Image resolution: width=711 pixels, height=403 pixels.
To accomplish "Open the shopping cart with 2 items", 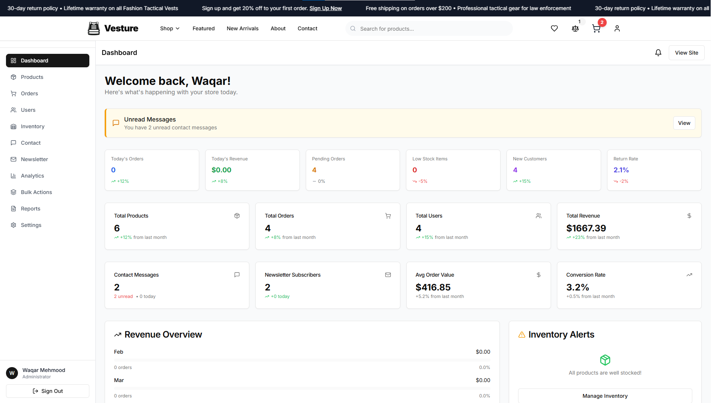I will 596,28.
